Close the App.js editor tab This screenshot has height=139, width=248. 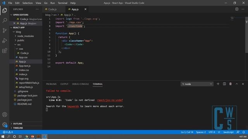click(x=85, y=9)
